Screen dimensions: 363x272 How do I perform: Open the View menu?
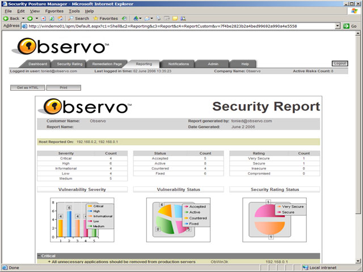click(35, 11)
